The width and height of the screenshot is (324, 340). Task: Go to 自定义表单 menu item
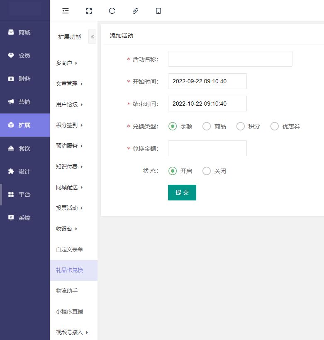(x=69, y=249)
